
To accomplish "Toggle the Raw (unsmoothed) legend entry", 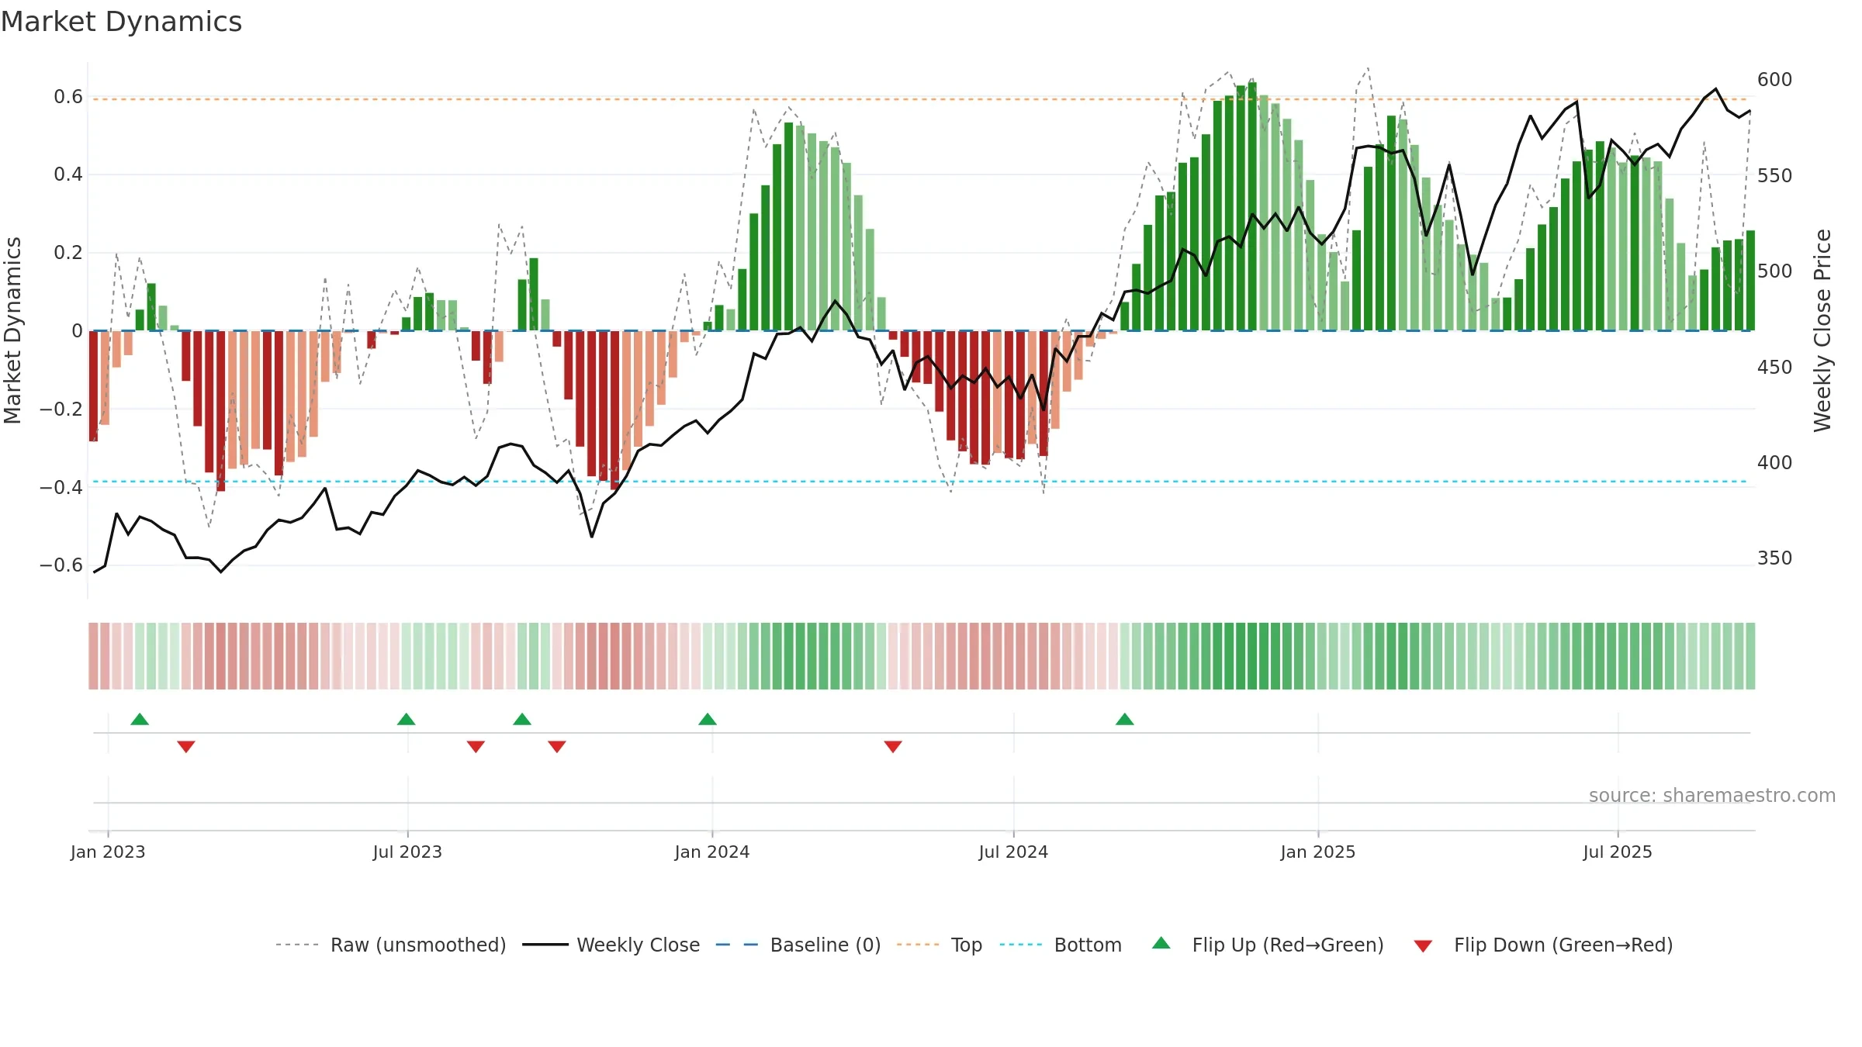I will 390,945.
